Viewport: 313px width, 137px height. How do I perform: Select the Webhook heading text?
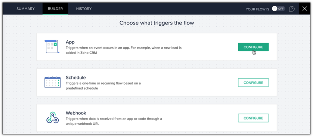tap(76, 113)
